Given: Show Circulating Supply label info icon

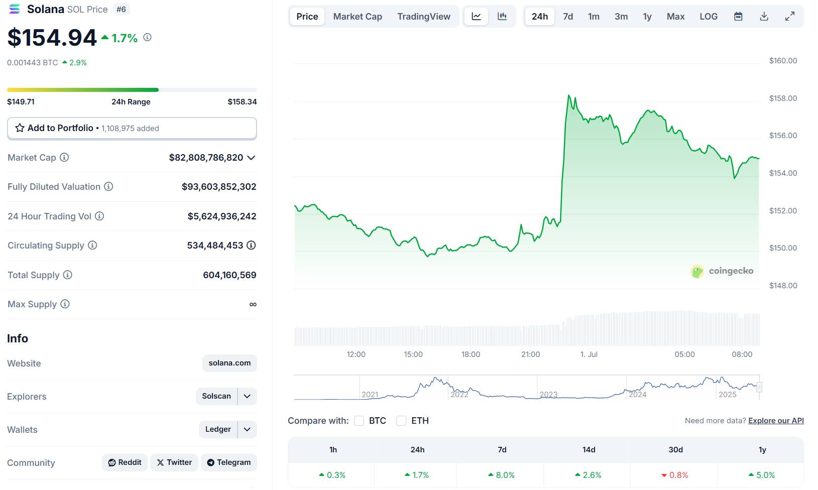Looking at the screenshot, I should [x=92, y=245].
